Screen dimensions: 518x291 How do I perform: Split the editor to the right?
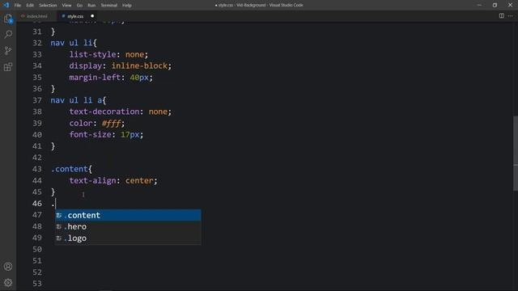coord(502,16)
